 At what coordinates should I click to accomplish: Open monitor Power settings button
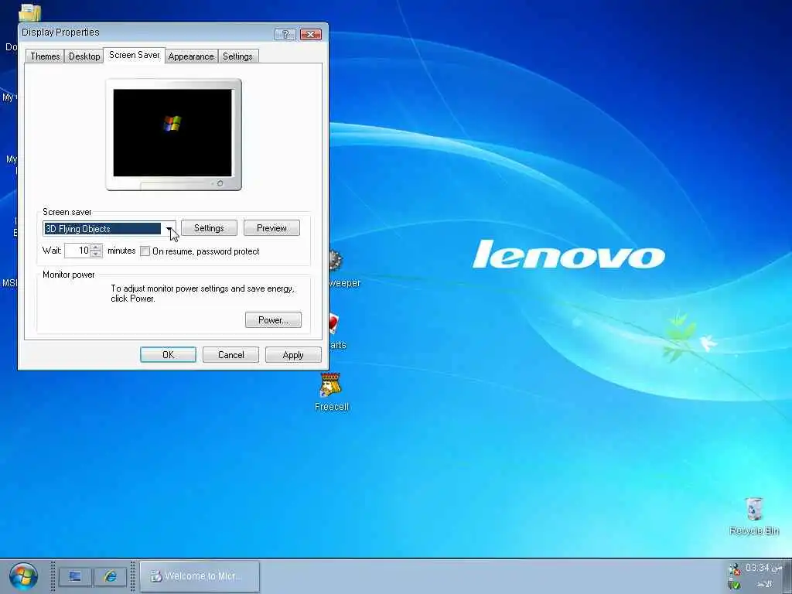(273, 319)
